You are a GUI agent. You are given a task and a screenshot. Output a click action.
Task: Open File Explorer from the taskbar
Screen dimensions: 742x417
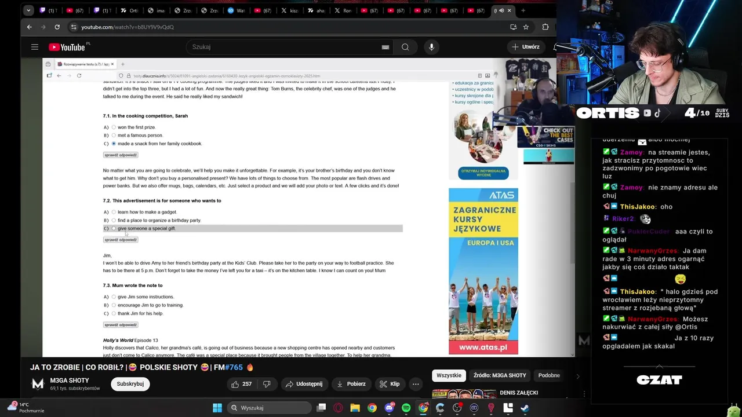click(355, 408)
